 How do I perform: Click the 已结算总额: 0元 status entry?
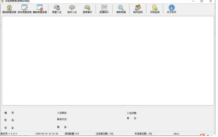(105, 134)
